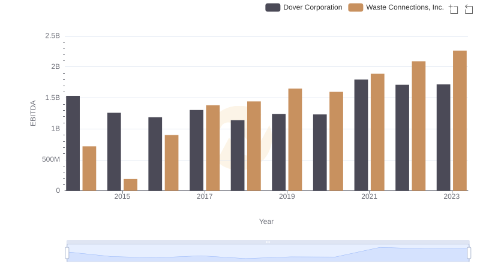Click Waste Connections bar for 2019

295,139
